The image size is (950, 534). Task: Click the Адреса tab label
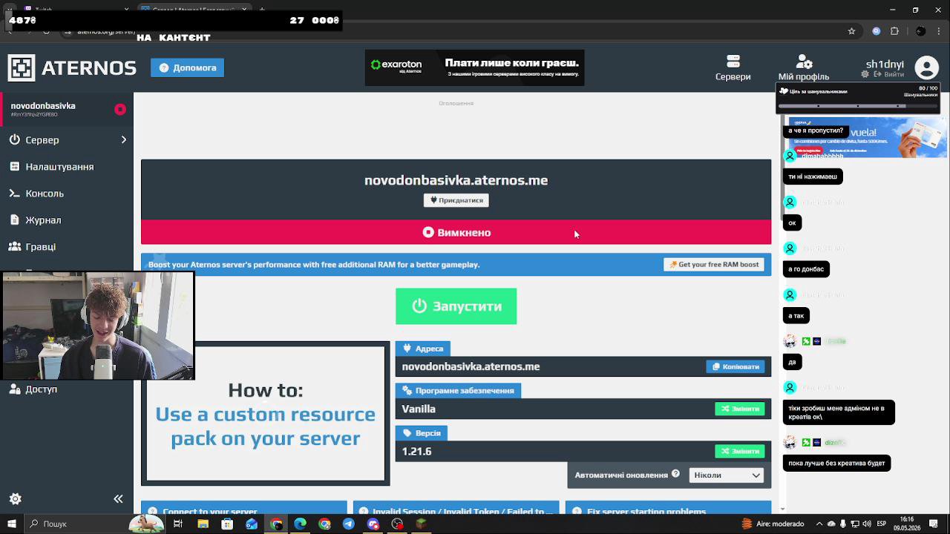(x=423, y=349)
